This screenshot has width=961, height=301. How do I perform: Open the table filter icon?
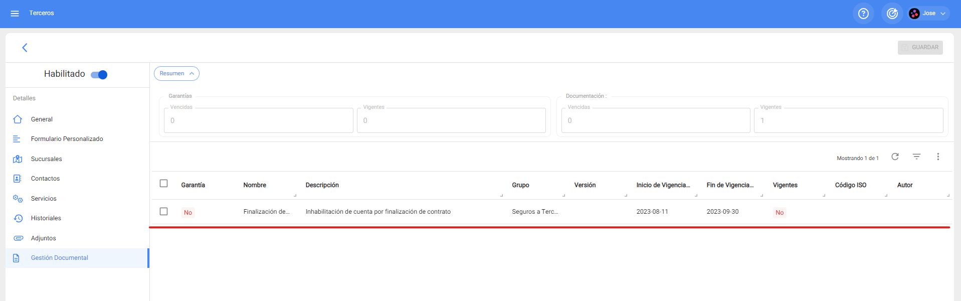pyautogui.click(x=916, y=157)
